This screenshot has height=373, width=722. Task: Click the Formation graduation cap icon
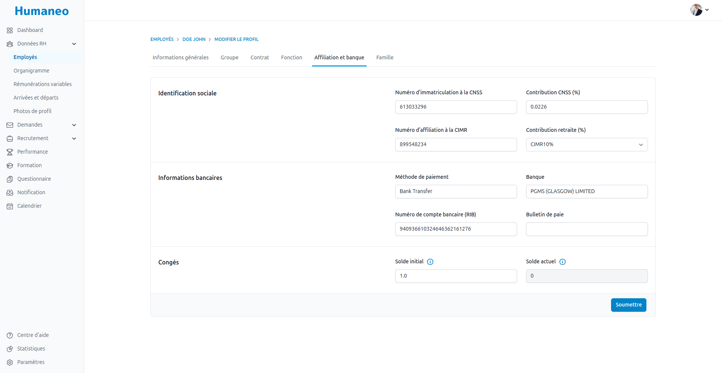click(x=10, y=166)
